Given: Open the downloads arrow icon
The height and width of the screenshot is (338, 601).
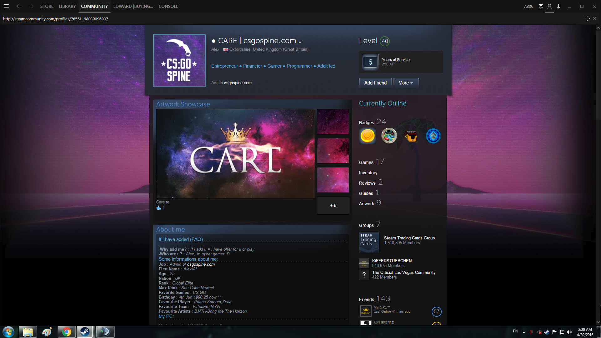Looking at the screenshot, I should point(558,6).
